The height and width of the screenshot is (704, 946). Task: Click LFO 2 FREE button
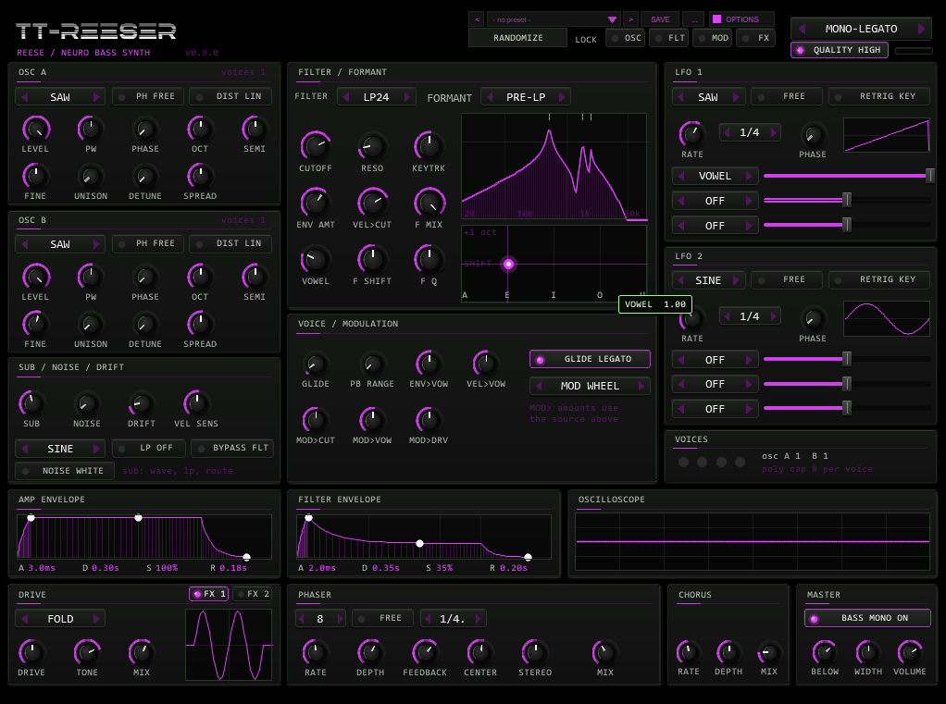coord(787,279)
